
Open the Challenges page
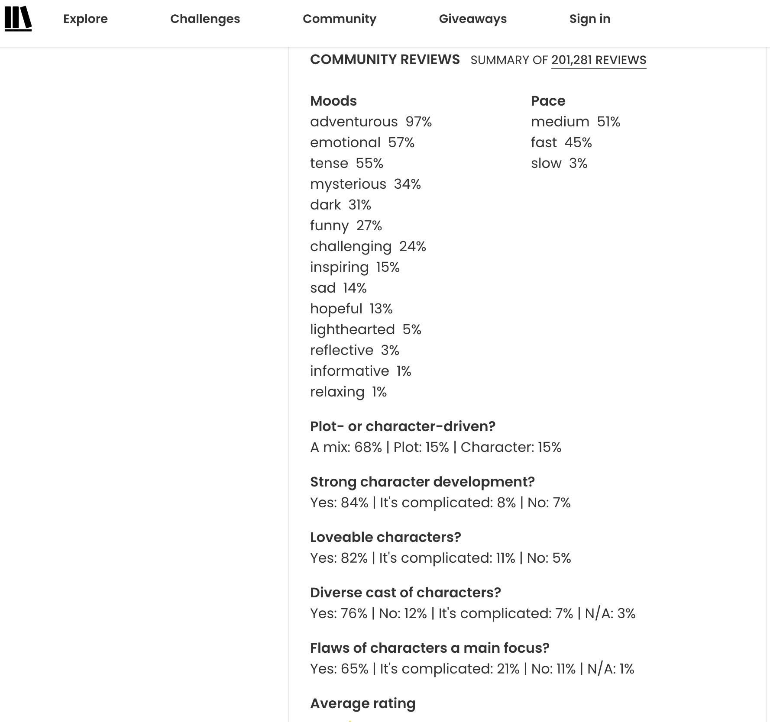[205, 19]
